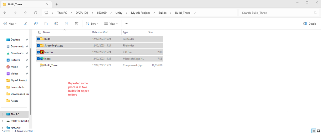Switch to large icons view in status bar
321x133 pixels.
point(318,130)
